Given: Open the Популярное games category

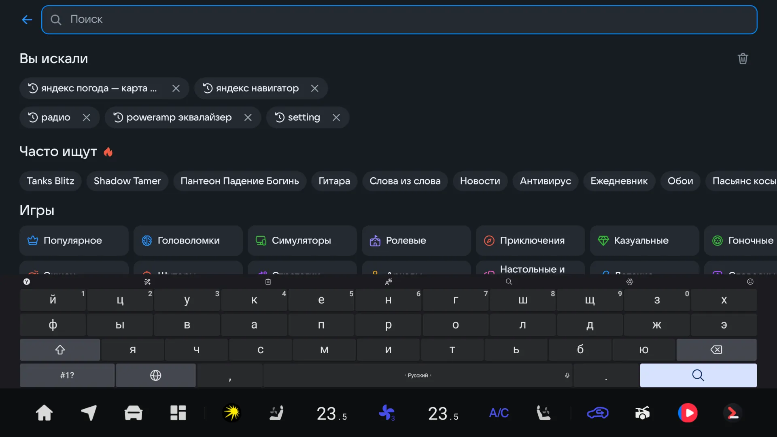Looking at the screenshot, I should point(74,240).
